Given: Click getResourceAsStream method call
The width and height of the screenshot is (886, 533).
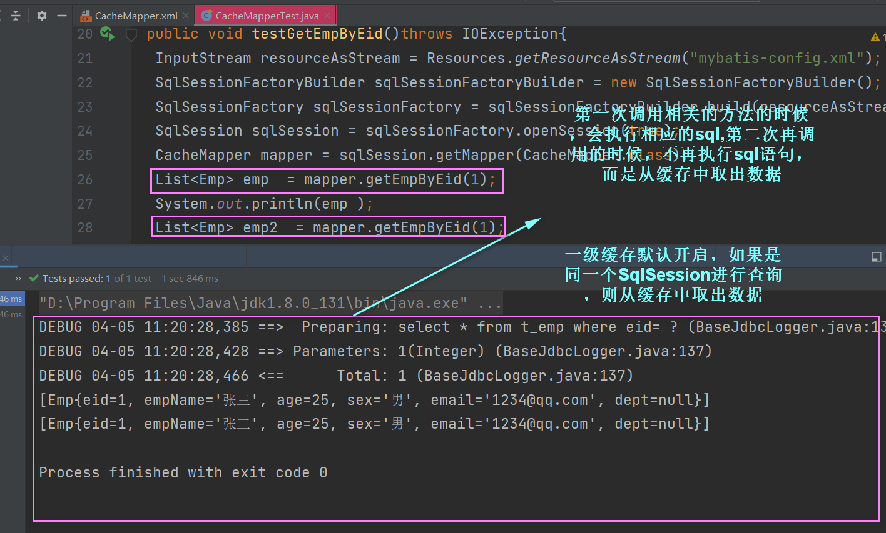Looking at the screenshot, I should 597,58.
